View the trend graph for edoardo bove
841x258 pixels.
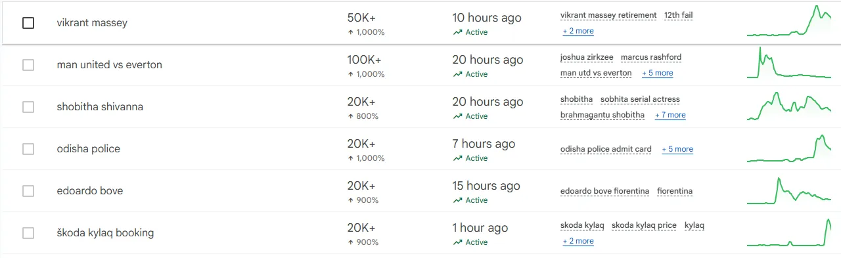788,190
